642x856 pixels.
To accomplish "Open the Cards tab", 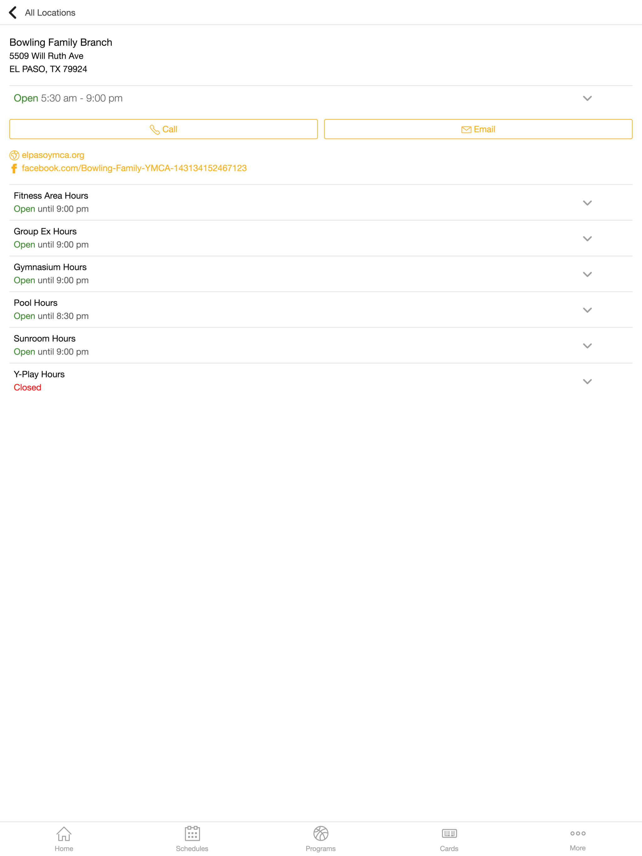I will pyautogui.click(x=449, y=839).
